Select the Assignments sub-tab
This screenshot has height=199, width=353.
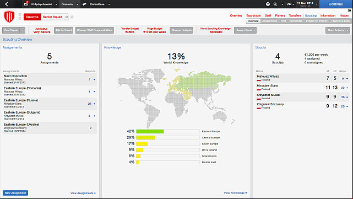pyautogui.click(x=269, y=21)
